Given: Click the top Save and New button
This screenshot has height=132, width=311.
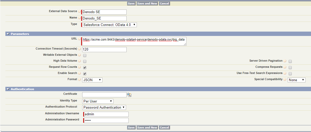Looking at the screenshot, I should (147, 4).
